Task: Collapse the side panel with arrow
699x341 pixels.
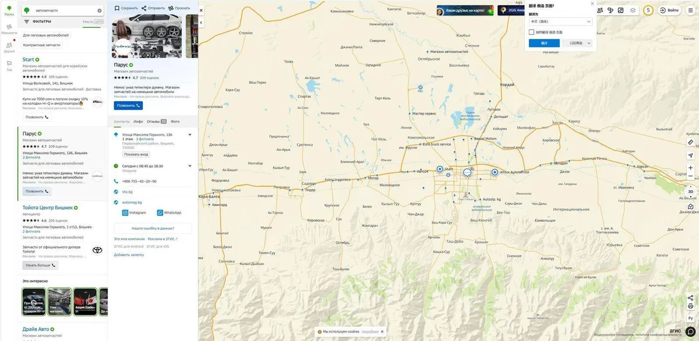Action: [x=201, y=23]
